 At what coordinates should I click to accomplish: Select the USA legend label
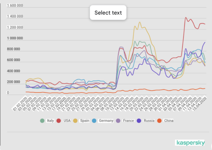point(67,121)
